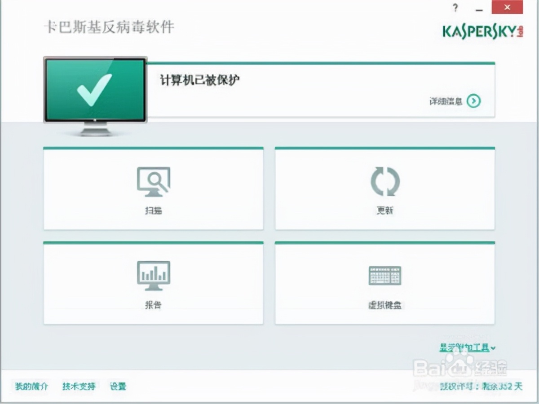Minimize the Kaspersky window
Viewport: 539px width, 404px height.
click(479, 8)
